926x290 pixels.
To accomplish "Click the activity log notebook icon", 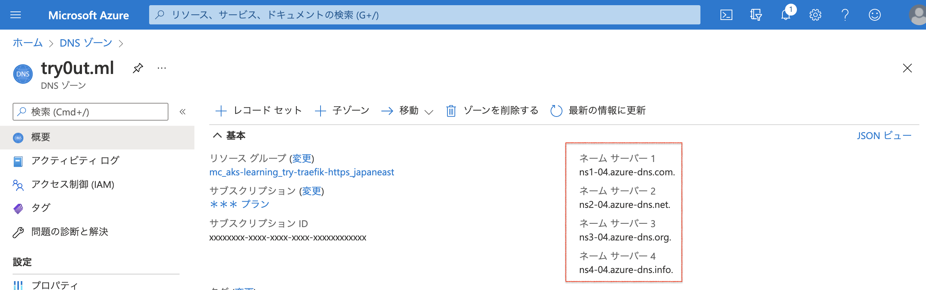I will (18, 161).
